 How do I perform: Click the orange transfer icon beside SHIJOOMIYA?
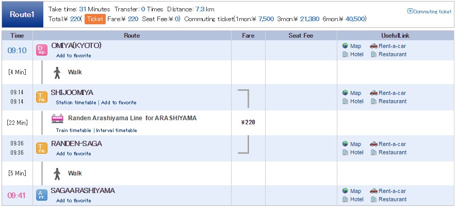pos(42,97)
